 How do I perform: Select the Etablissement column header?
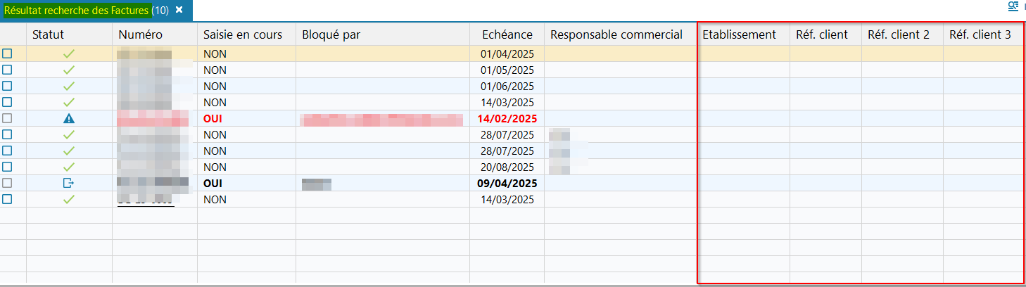(739, 34)
